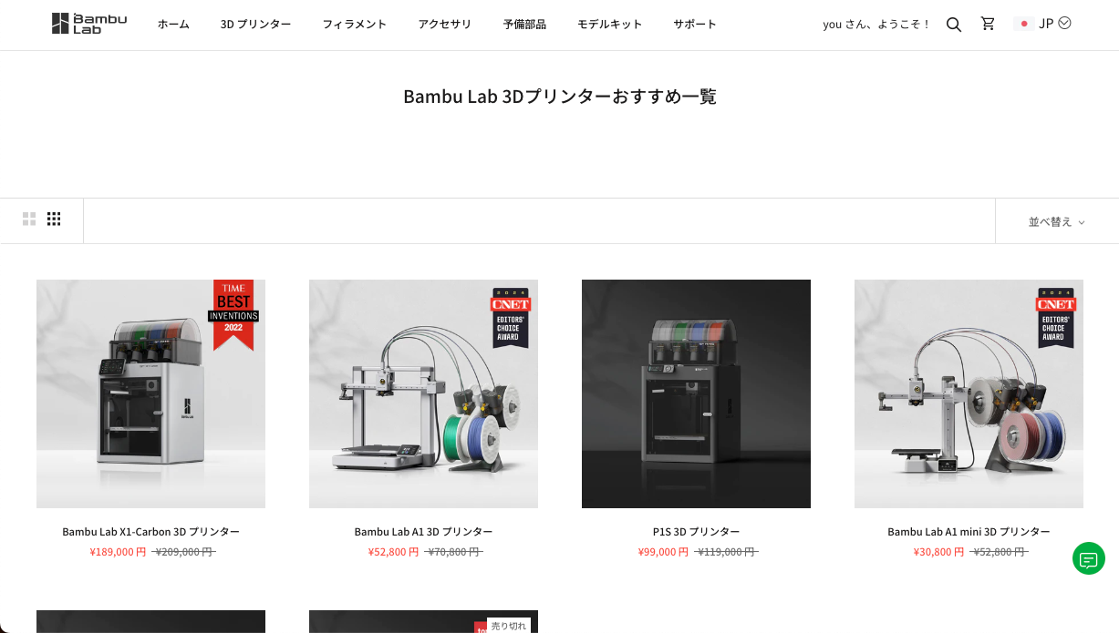Open the アクセサリ menu
The width and height of the screenshot is (1119, 633).
click(x=445, y=25)
